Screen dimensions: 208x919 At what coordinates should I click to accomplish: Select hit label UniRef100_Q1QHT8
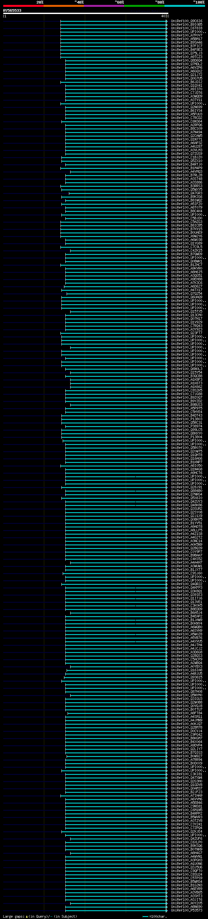coord(187,455)
